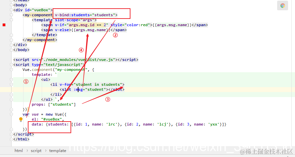Screen dimensions: 295x157
Task: Click new Vue constructor text
Action: (55, 115)
